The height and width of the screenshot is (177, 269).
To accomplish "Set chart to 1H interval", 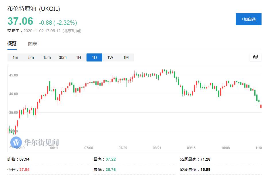I will [x=78, y=57].
